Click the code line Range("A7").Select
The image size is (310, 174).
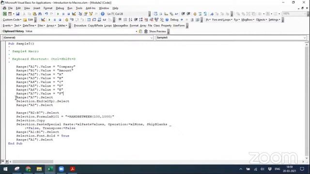pos(34,98)
